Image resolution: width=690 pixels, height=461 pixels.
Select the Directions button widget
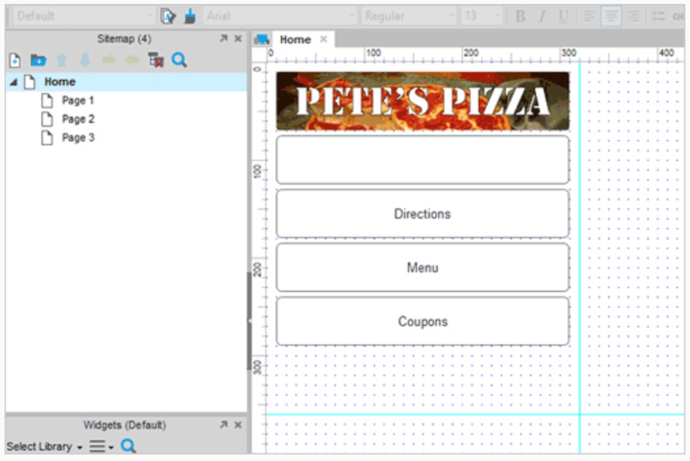click(x=422, y=213)
